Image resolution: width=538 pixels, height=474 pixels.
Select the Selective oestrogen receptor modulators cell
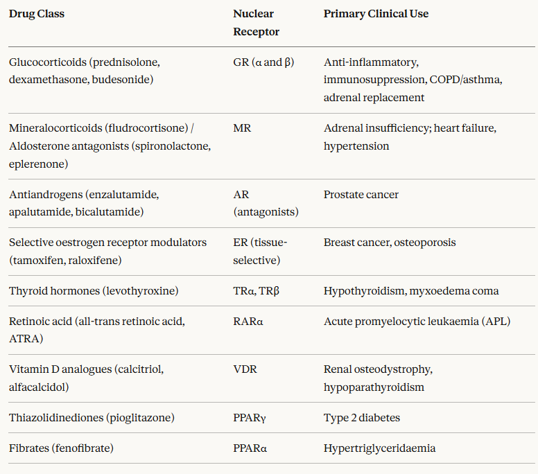click(107, 251)
